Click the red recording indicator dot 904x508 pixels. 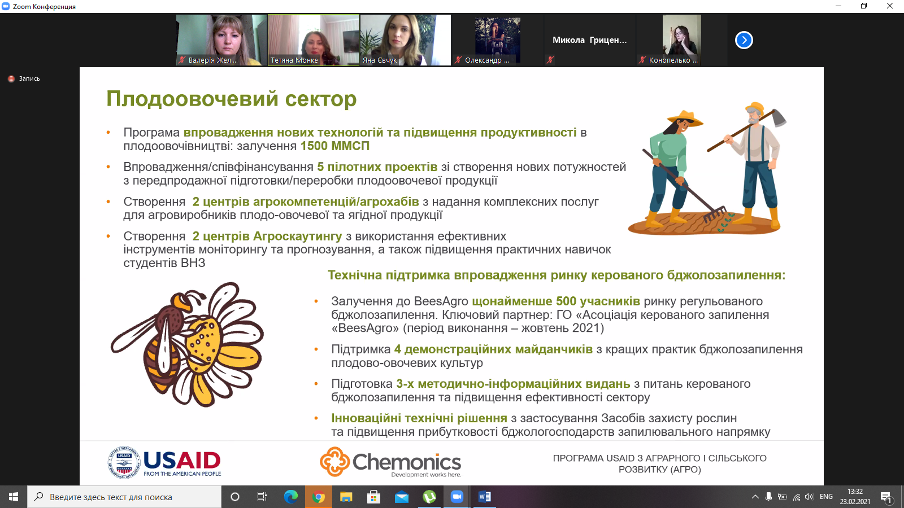pyautogui.click(x=11, y=79)
